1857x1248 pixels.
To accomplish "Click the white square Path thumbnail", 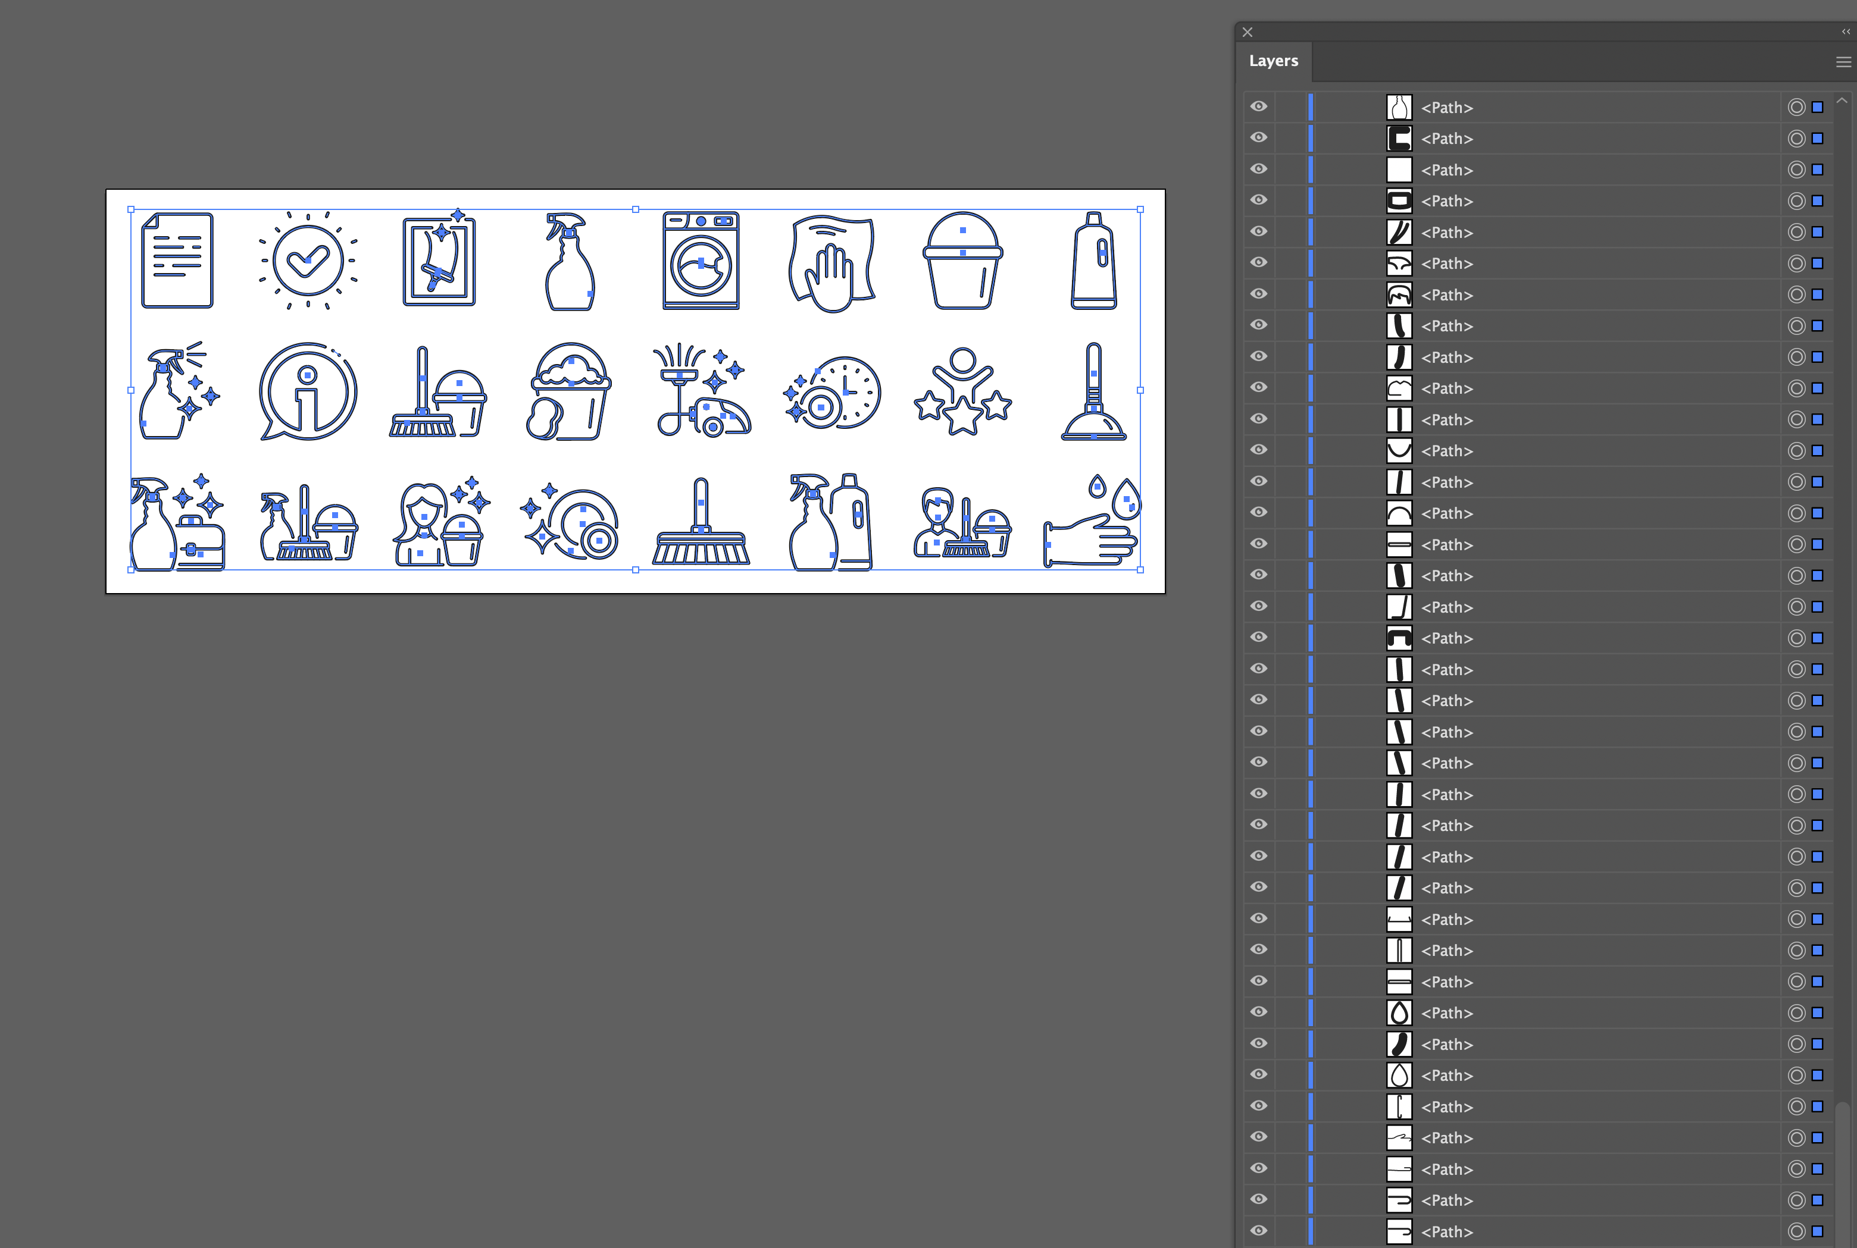I will tap(1399, 170).
